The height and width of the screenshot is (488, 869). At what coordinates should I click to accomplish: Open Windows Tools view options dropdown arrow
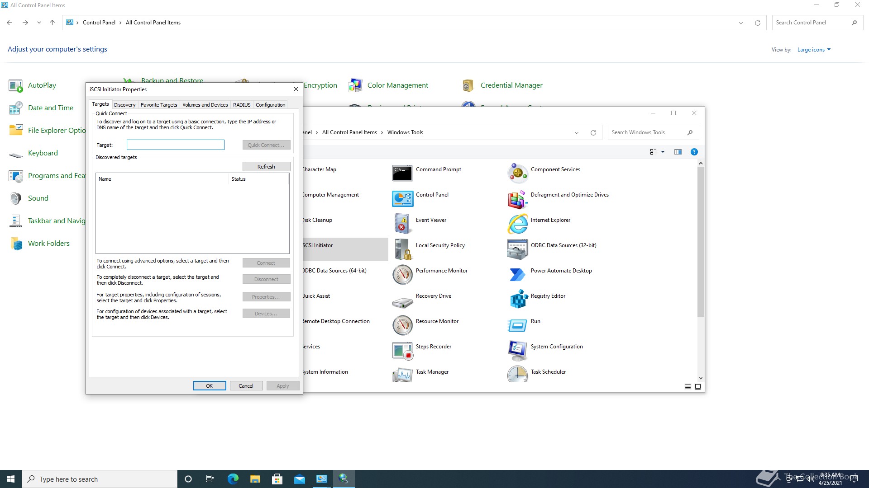663,152
